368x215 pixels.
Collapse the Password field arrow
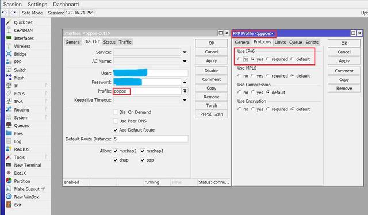point(185,82)
